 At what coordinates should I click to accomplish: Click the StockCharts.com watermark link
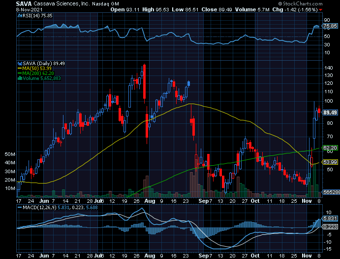click(301, 3)
